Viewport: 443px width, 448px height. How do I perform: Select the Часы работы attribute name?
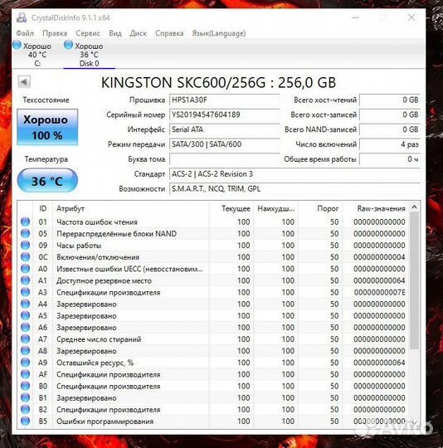(x=79, y=246)
